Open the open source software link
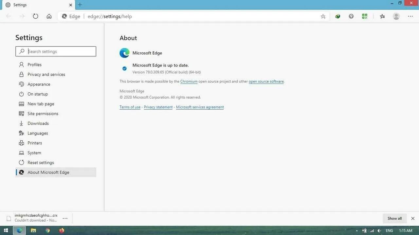 (266, 81)
